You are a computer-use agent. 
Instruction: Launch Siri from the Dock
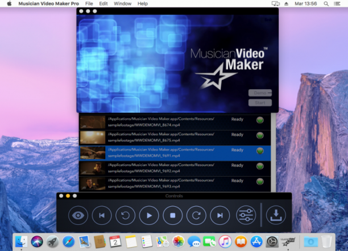pyautogui.click(x=37, y=241)
